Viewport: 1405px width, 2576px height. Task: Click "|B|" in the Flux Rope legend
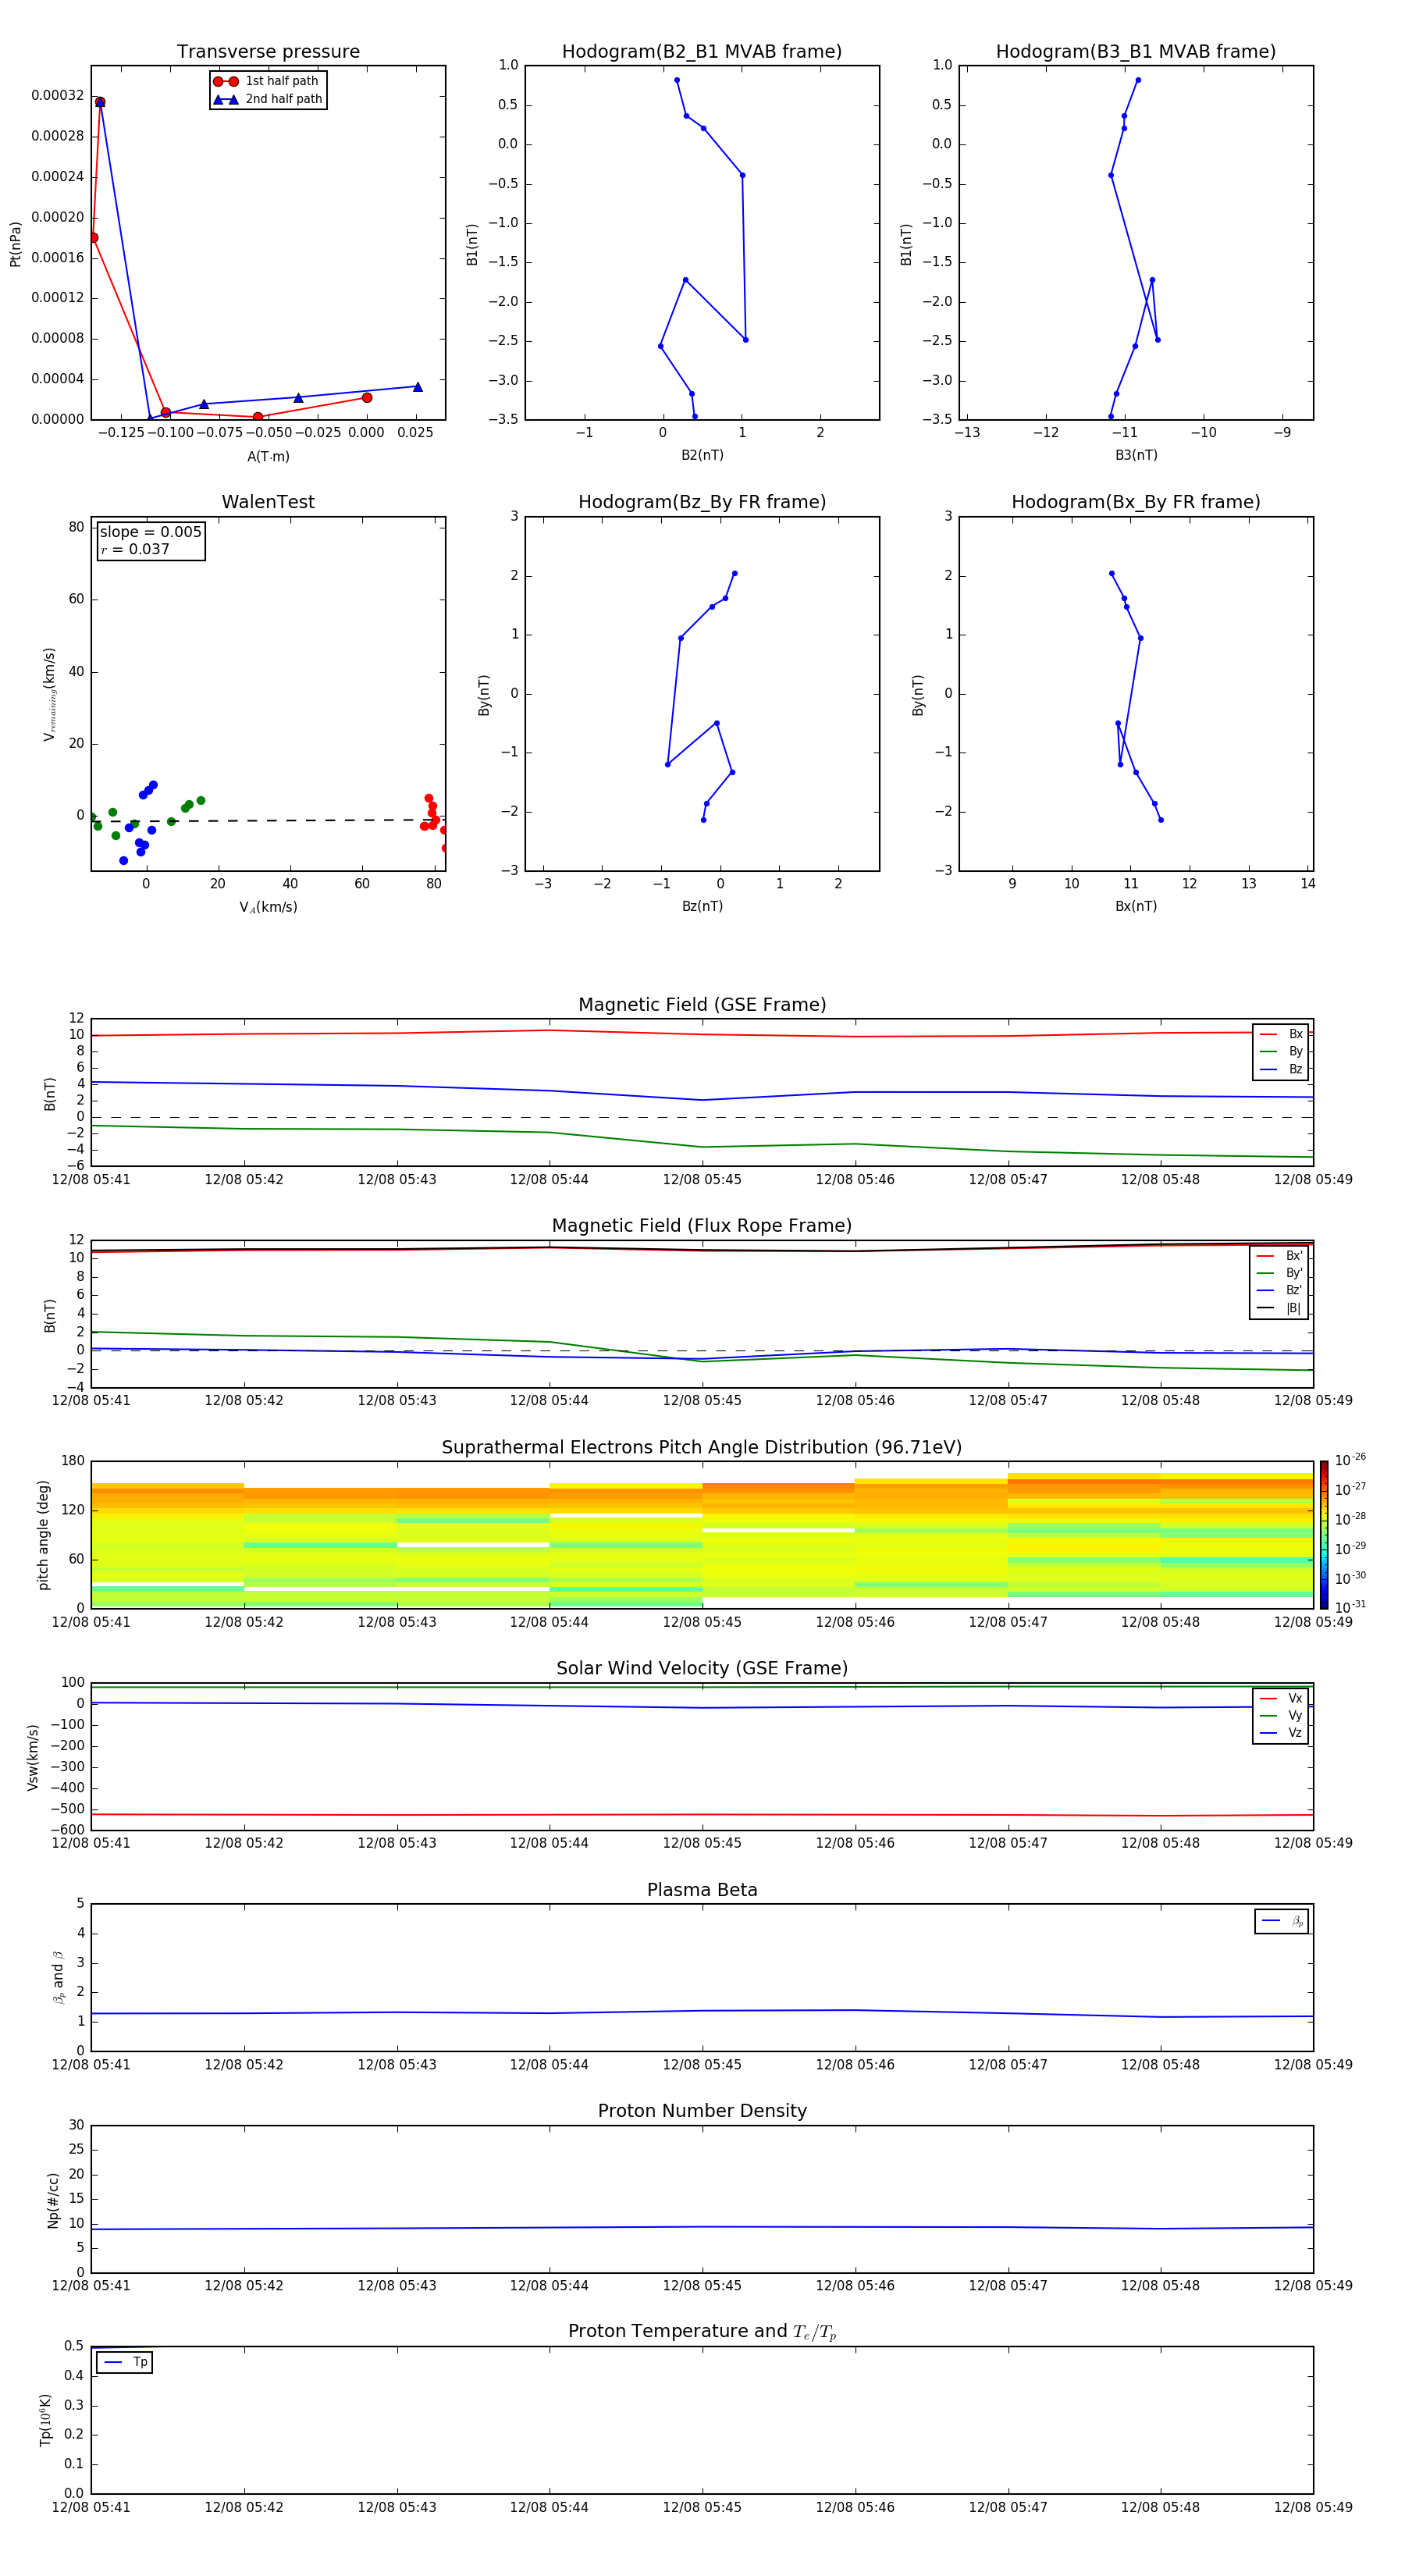tap(1293, 1308)
